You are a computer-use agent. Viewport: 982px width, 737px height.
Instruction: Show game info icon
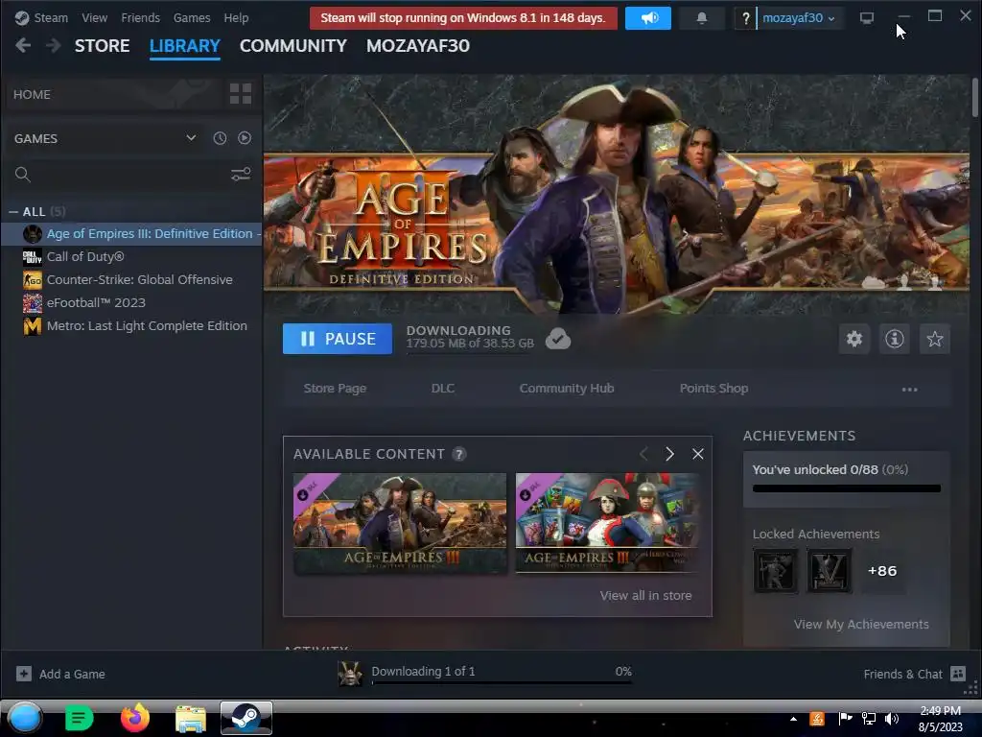(895, 339)
